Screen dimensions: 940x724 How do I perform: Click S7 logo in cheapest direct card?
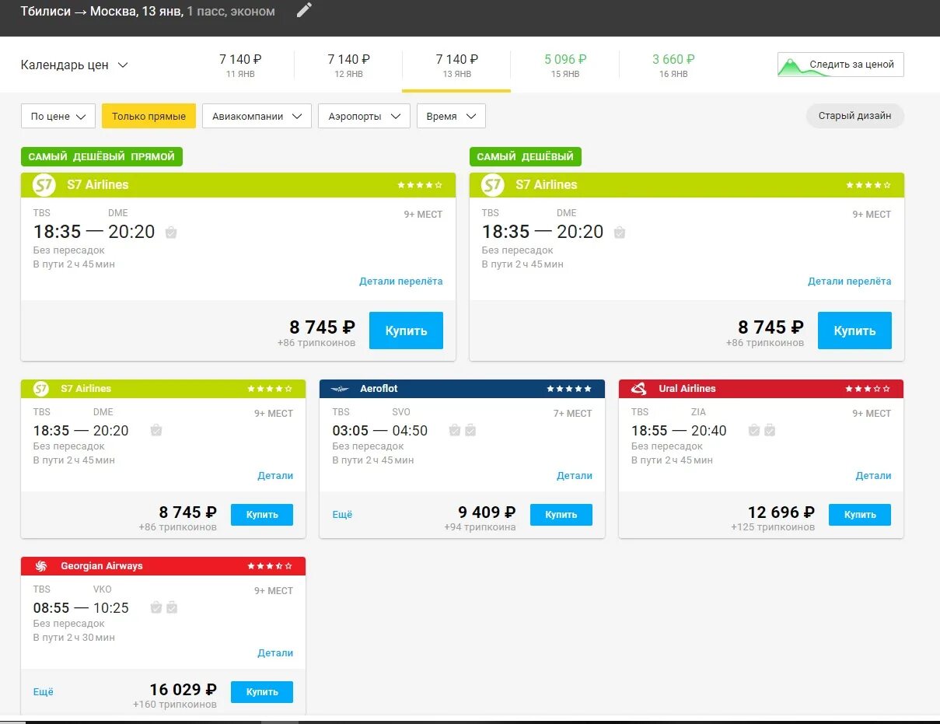click(44, 185)
